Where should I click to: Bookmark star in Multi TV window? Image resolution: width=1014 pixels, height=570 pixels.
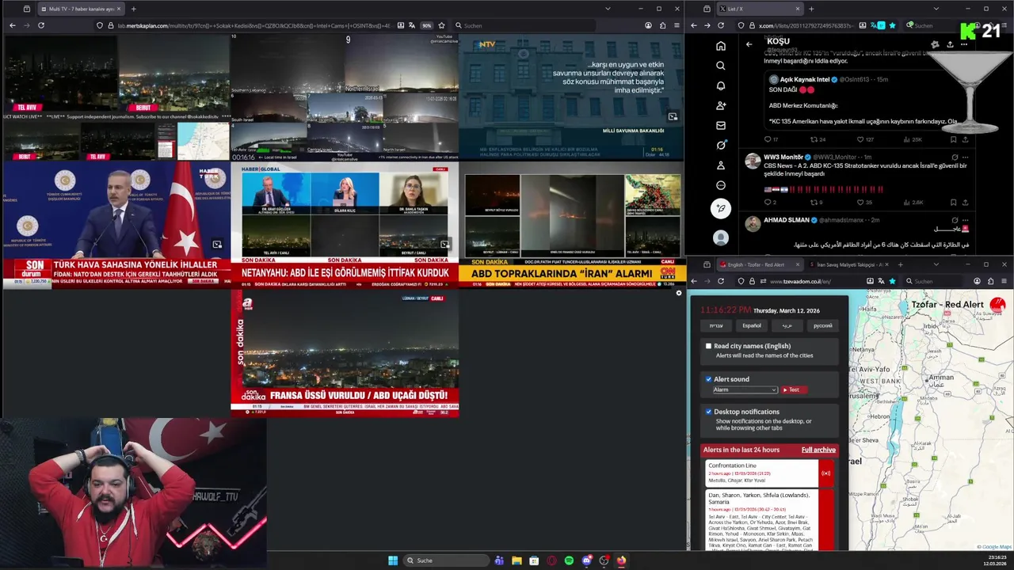tap(441, 25)
